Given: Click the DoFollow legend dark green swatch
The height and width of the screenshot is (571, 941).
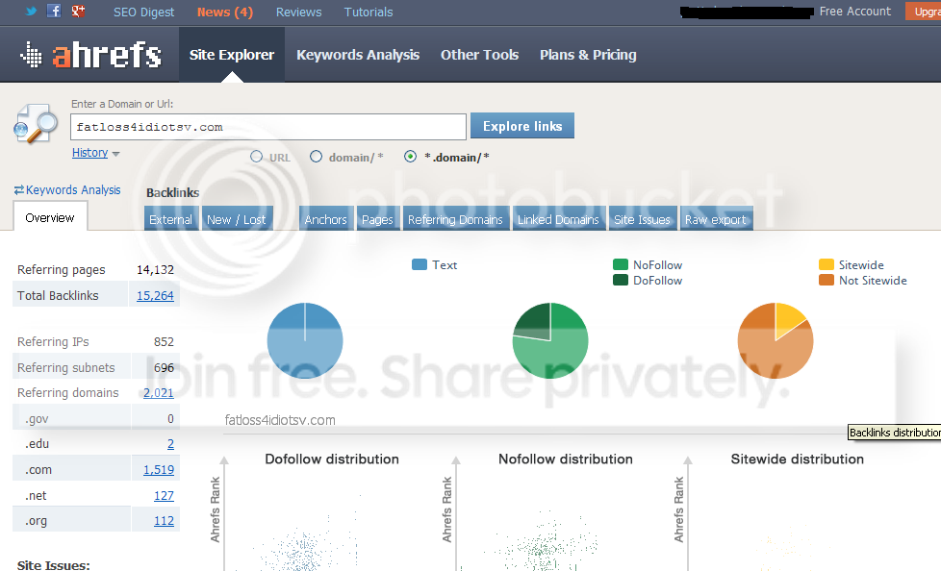Looking at the screenshot, I should [621, 280].
